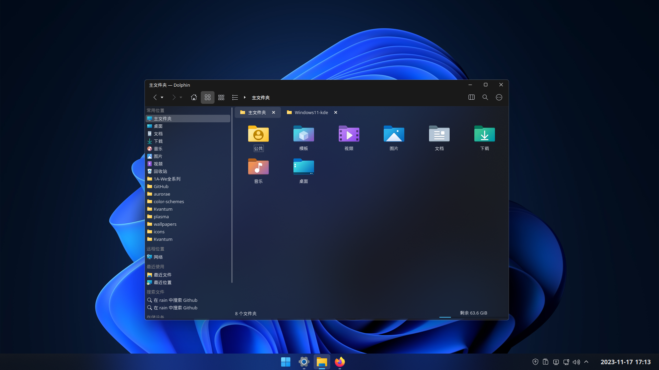Select the 图片 folder icon in file view
659x370 pixels.
tap(394, 134)
